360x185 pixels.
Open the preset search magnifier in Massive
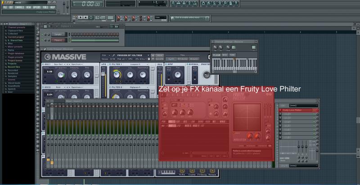click(114, 56)
